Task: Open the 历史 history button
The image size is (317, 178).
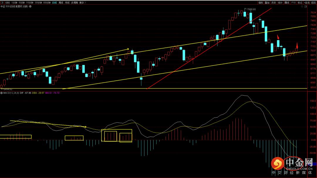Action: (274, 3)
